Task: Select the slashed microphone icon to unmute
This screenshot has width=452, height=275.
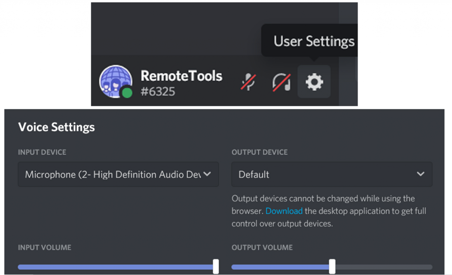Action: [x=249, y=82]
